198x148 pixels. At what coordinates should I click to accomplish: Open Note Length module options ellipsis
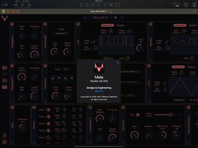(x=45, y=60)
